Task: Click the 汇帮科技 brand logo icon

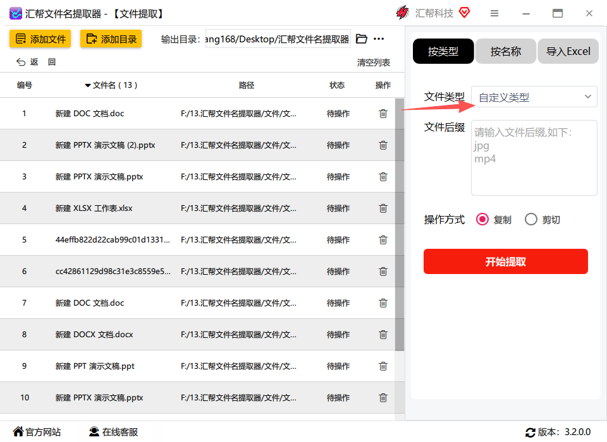Action: [x=403, y=13]
